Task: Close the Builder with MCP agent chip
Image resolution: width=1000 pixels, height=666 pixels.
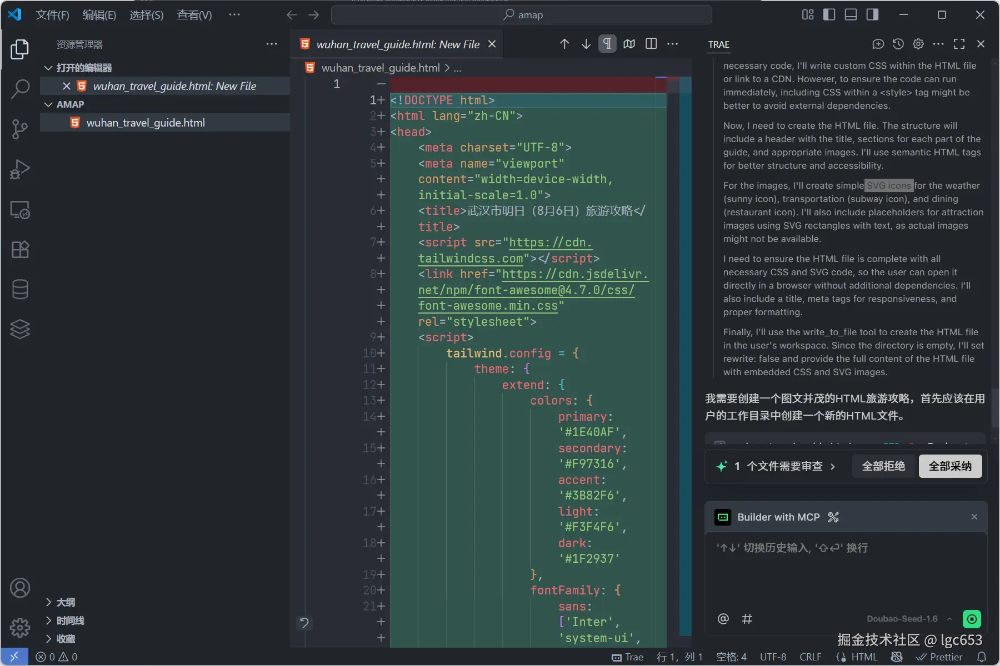Action: coord(974,517)
